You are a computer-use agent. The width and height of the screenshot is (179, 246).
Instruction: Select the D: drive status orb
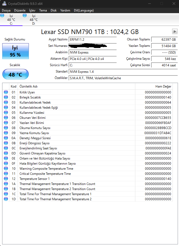25,15
